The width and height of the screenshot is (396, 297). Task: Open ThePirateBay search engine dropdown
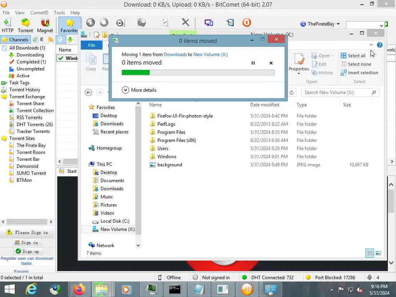(338, 24)
